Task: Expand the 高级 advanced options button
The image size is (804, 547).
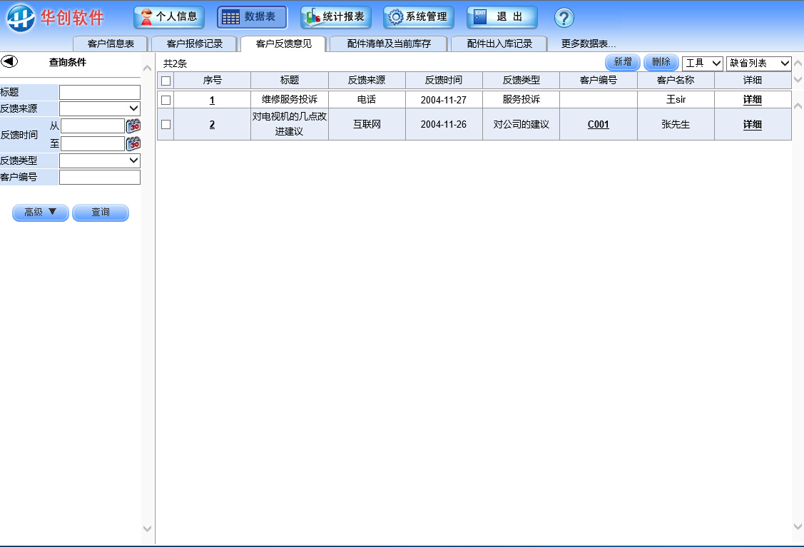Action: click(x=41, y=213)
